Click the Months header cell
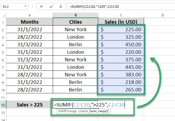Image resolution: width=175 pixels, height=121 pixels. tap(29, 22)
